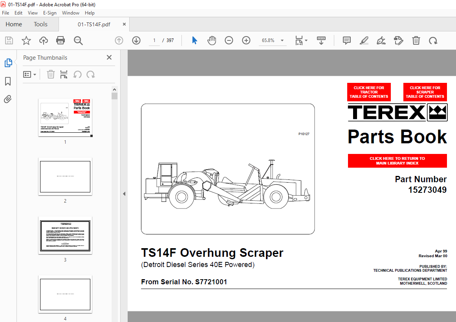The image size is (456, 322).
Task: Select the Highlight text pen tool
Action: 364,40
